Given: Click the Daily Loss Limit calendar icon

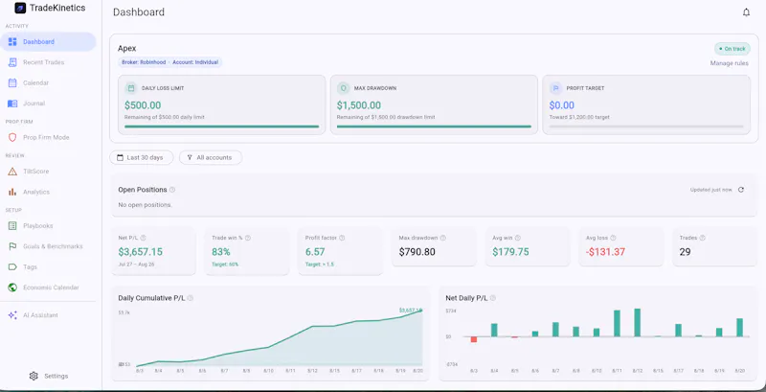Looking at the screenshot, I should 131,88.
